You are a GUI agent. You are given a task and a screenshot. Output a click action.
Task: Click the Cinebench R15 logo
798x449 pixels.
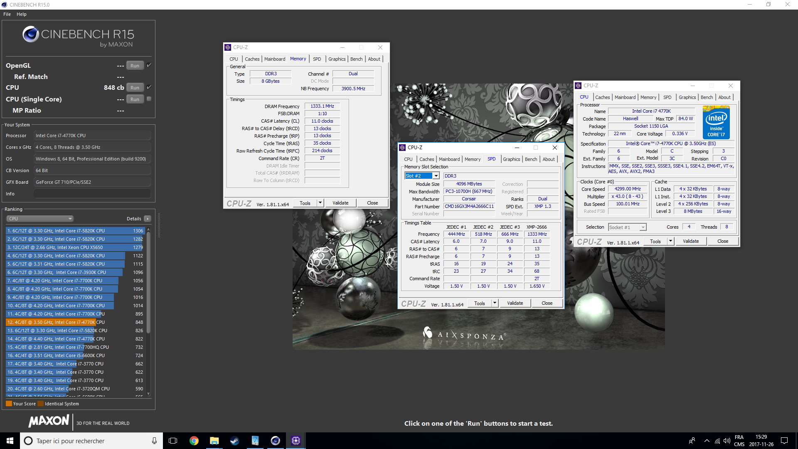pos(79,37)
